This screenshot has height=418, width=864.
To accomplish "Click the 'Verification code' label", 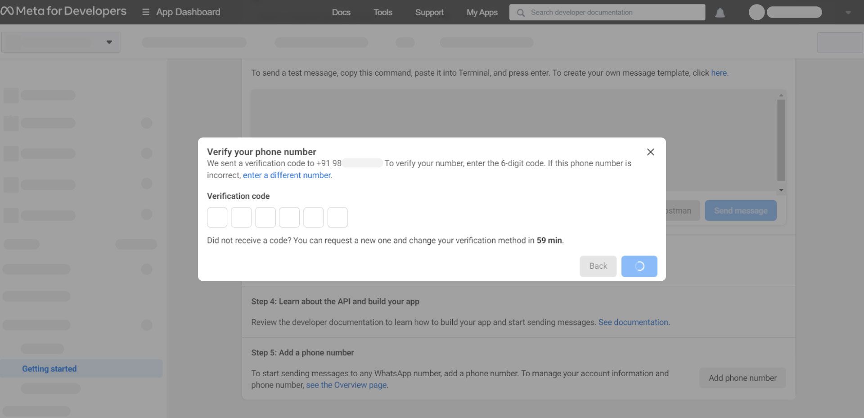I will pos(238,196).
